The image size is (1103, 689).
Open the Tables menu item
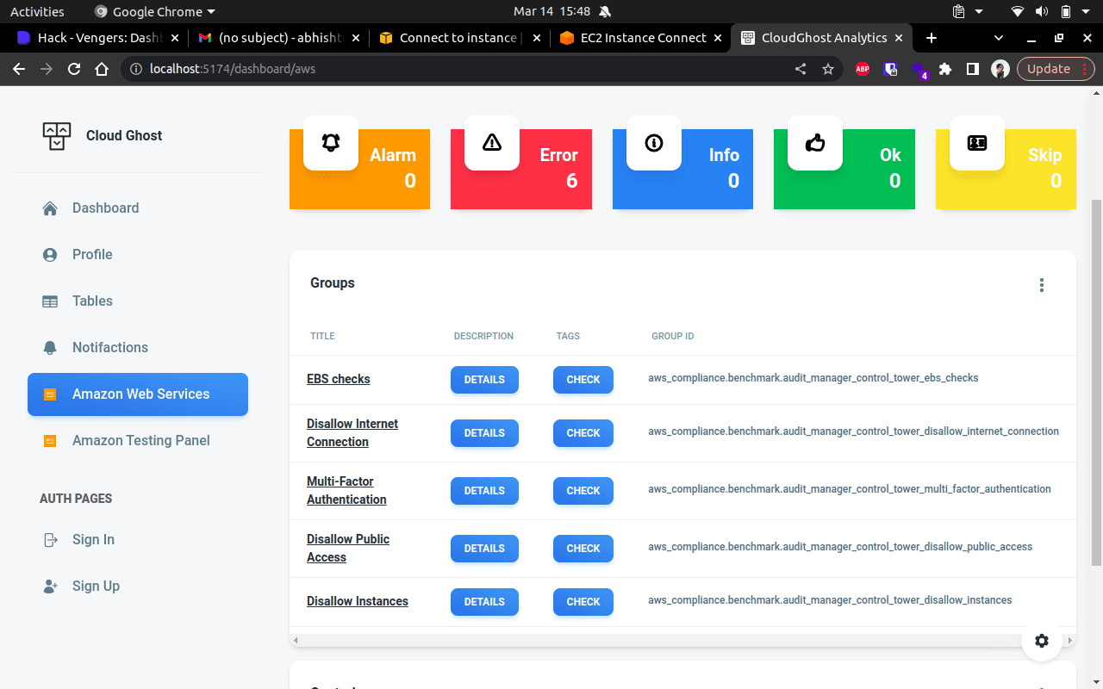[x=138, y=301]
